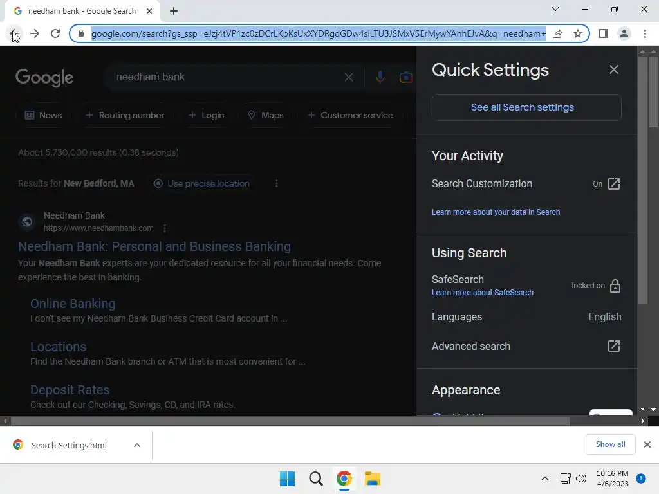Click into the needham bank search field
The image size is (659, 494).
click(227, 77)
